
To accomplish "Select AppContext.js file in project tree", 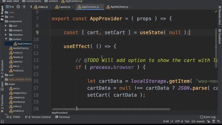I will (x=22, y=44).
